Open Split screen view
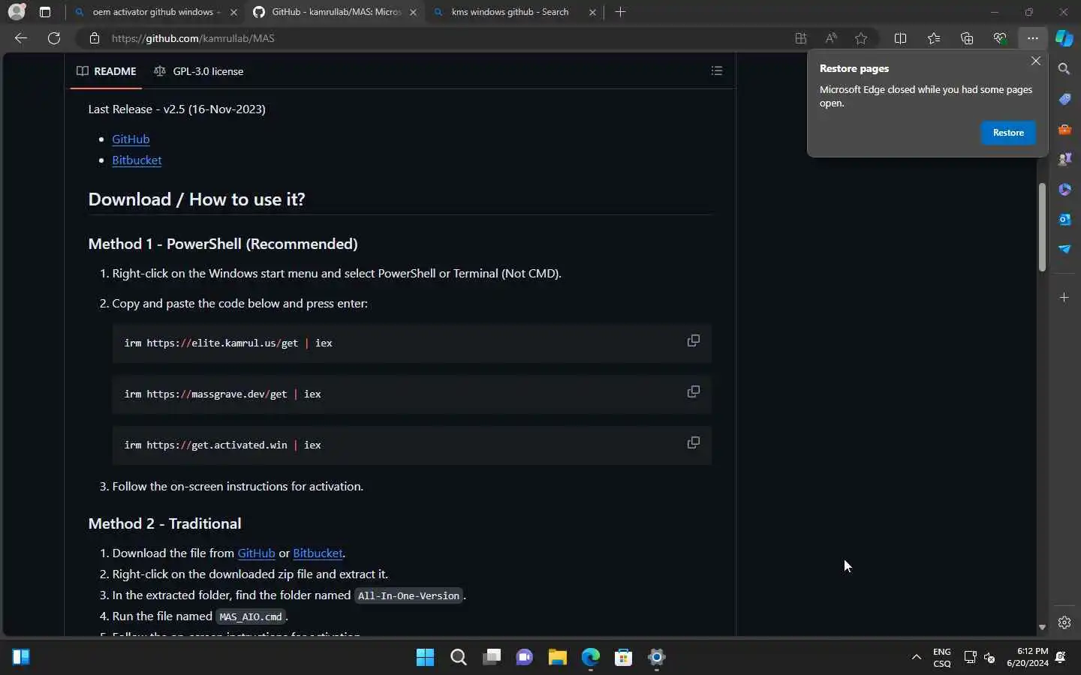1081x675 pixels. (x=901, y=38)
